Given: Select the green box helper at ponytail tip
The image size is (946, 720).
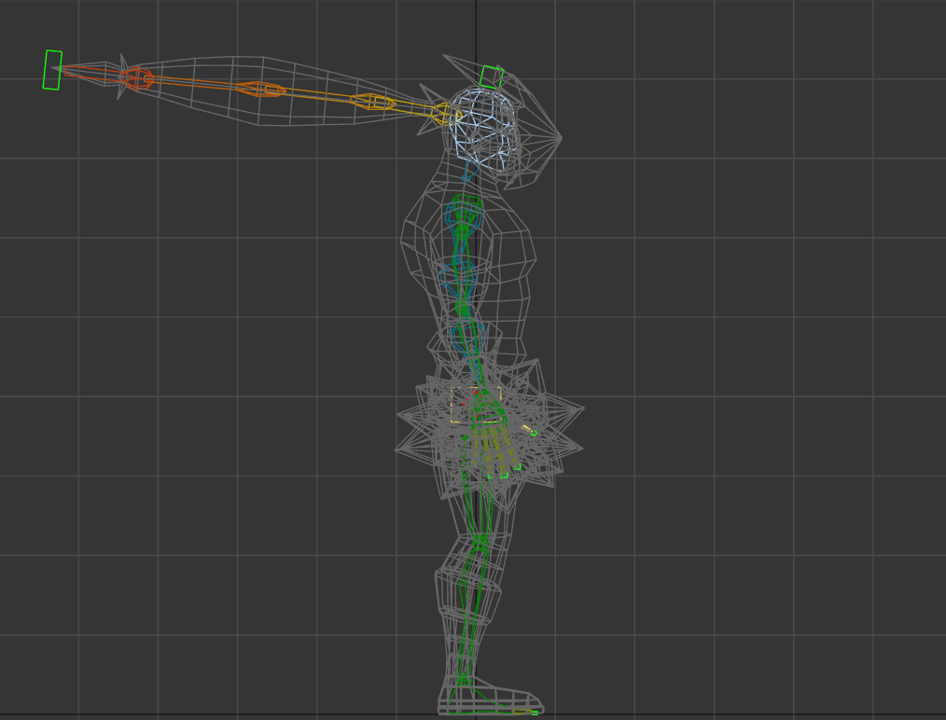Looking at the screenshot, I should point(52,70).
